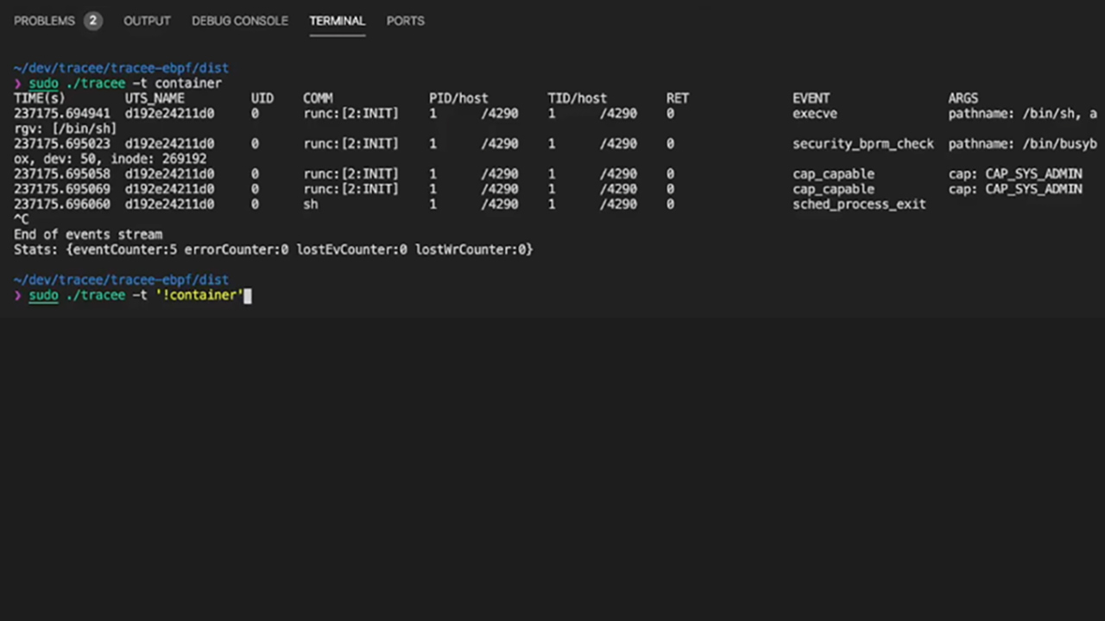Click timestamp 237175.694941
Viewport: 1105px width, 621px height.
(62, 114)
